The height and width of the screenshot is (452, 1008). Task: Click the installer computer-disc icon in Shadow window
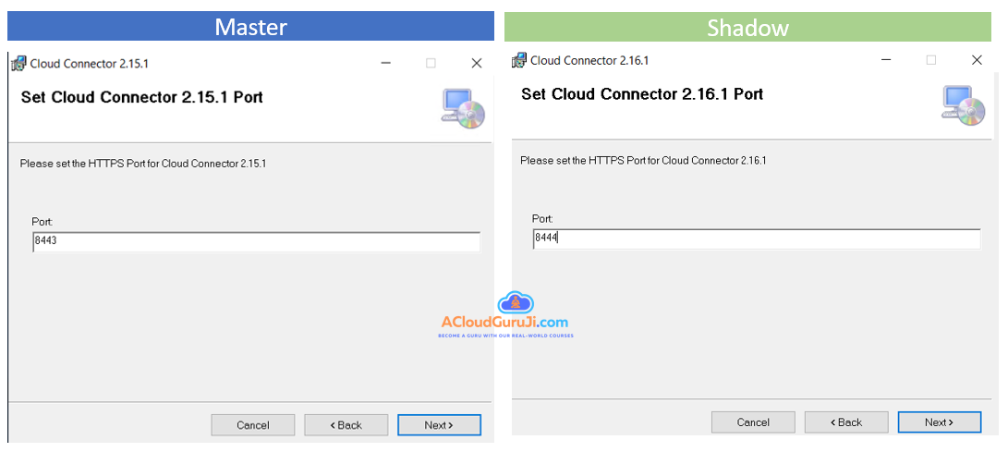coord(963,104)
